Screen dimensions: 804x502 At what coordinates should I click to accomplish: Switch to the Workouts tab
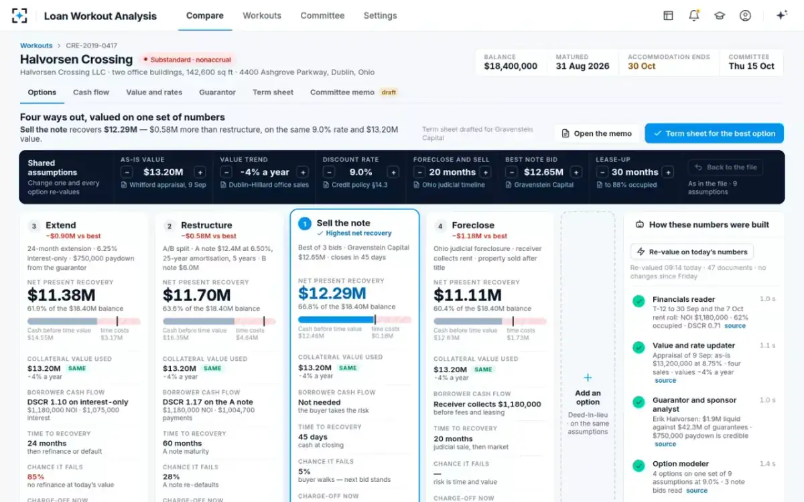[262, 15]
